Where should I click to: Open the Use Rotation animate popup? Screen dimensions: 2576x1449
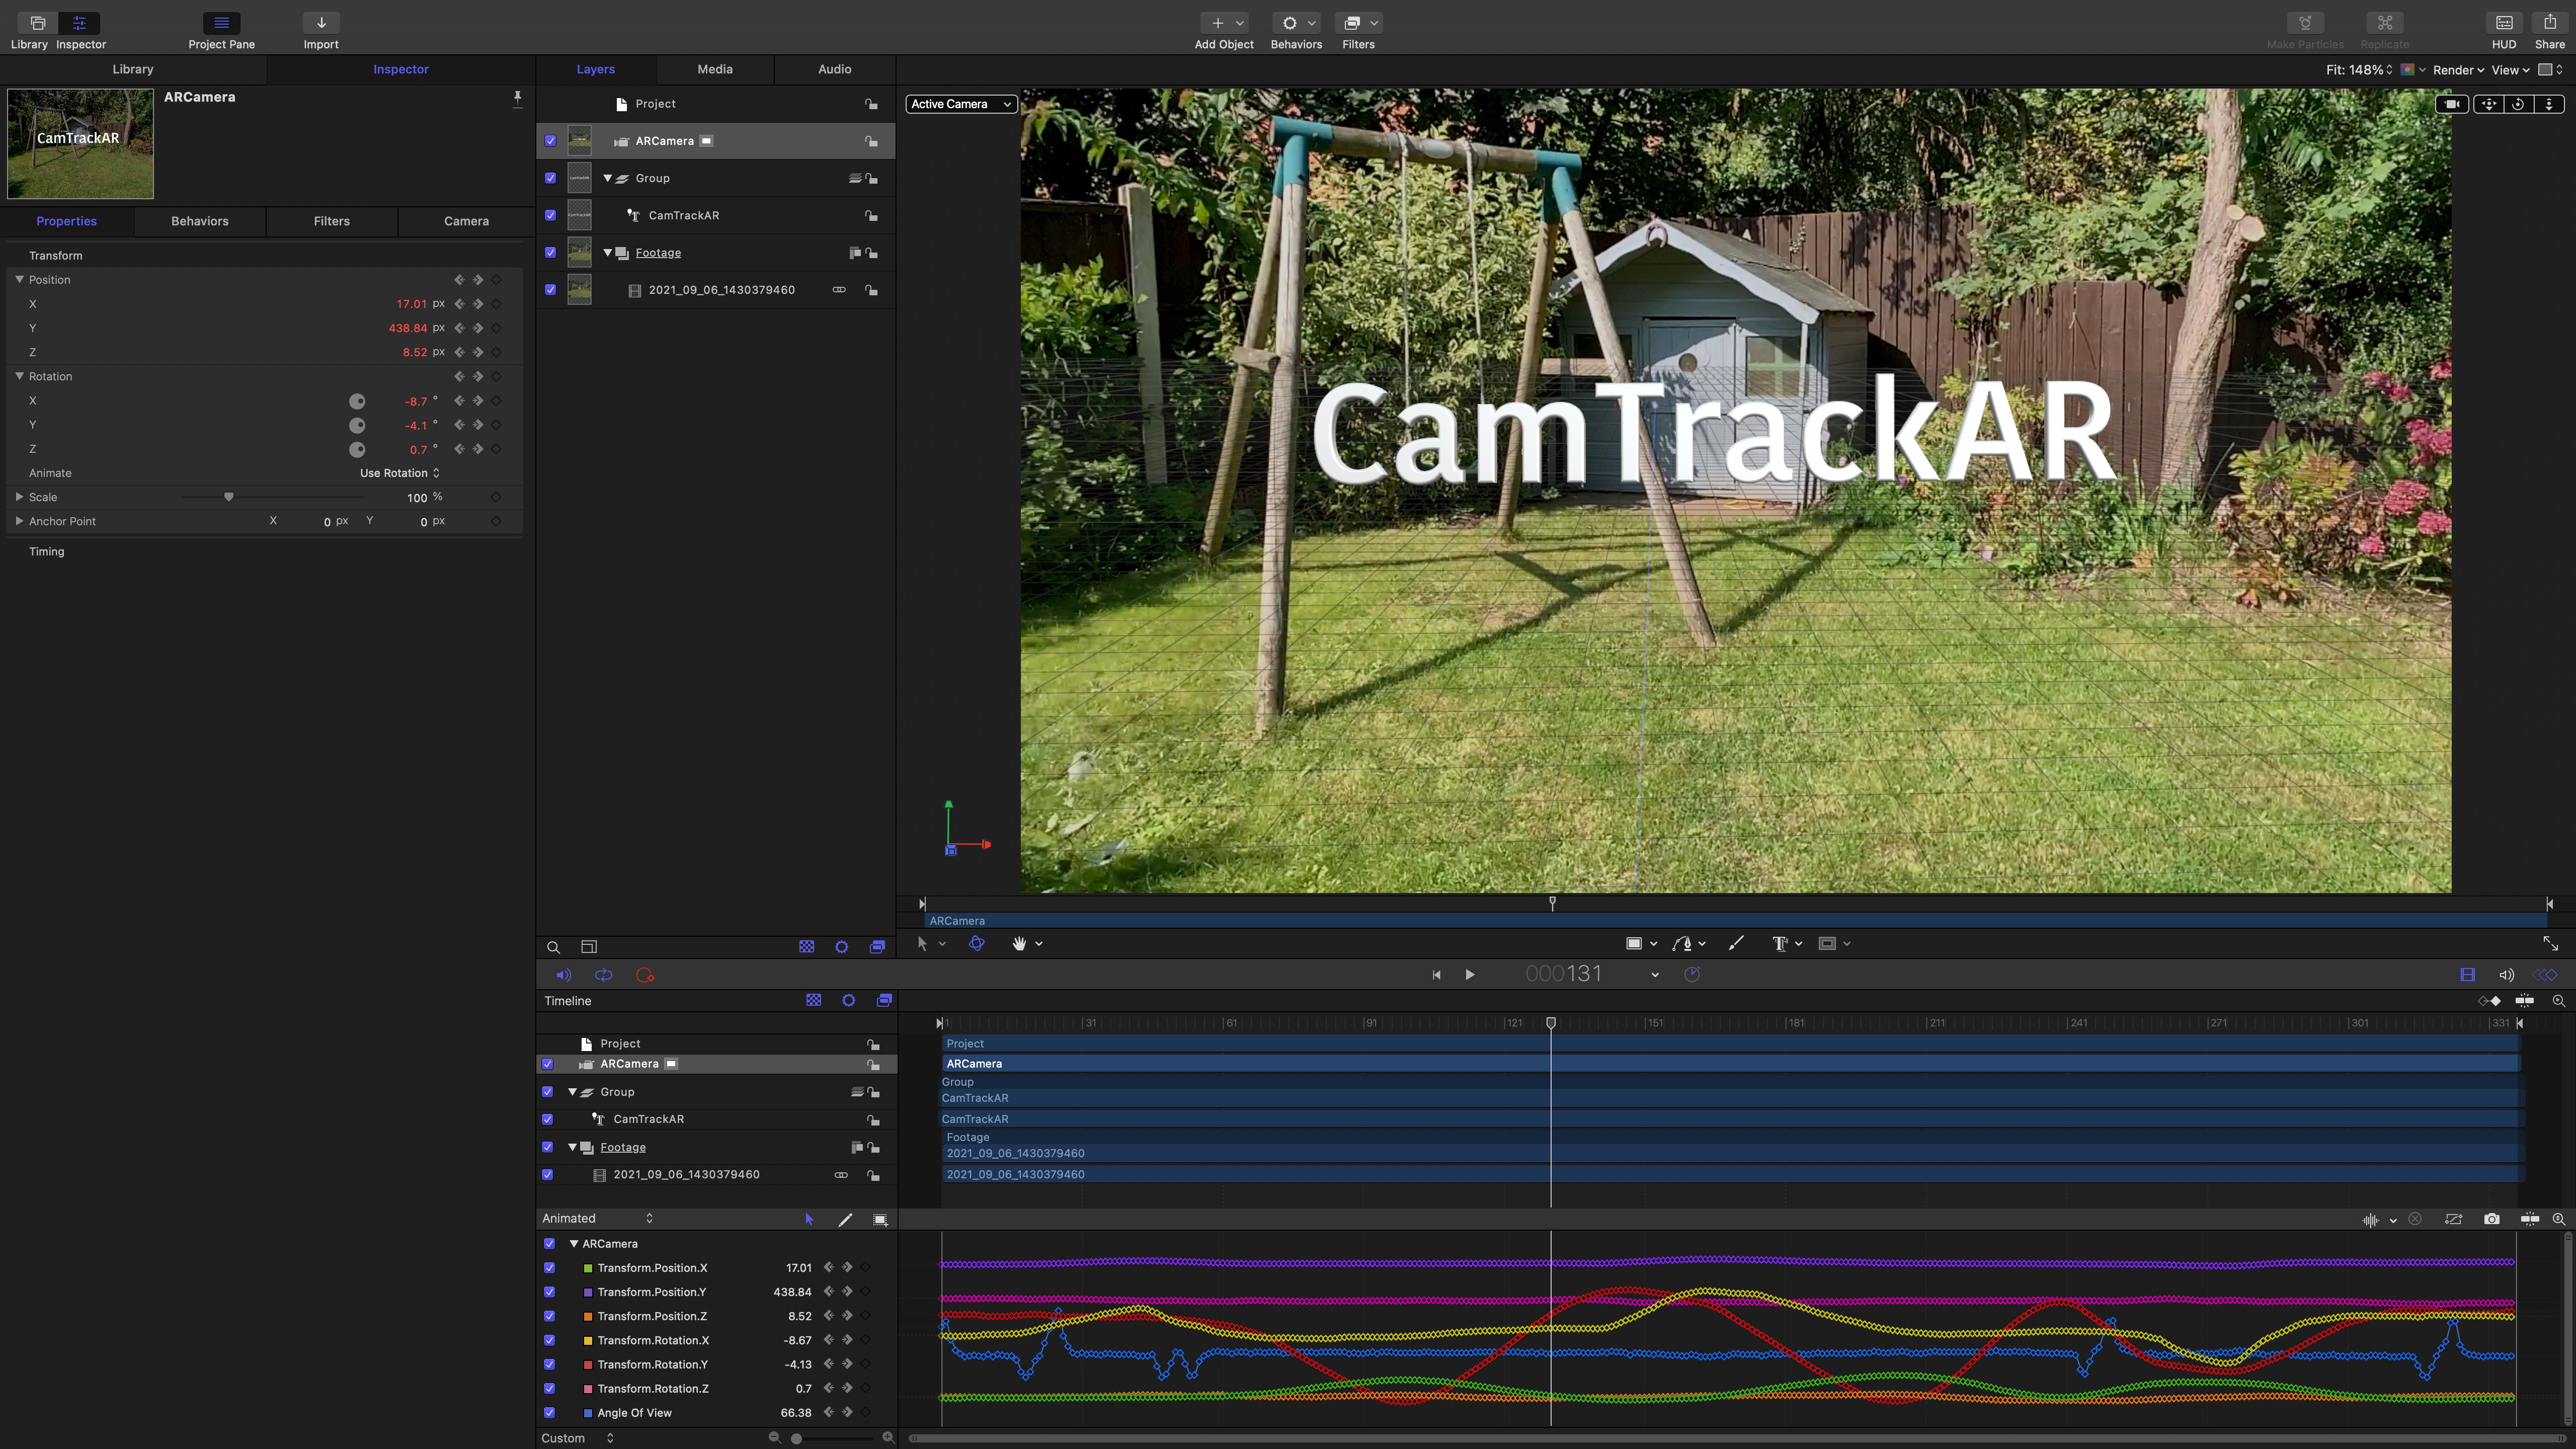click(x=399, y=473)
